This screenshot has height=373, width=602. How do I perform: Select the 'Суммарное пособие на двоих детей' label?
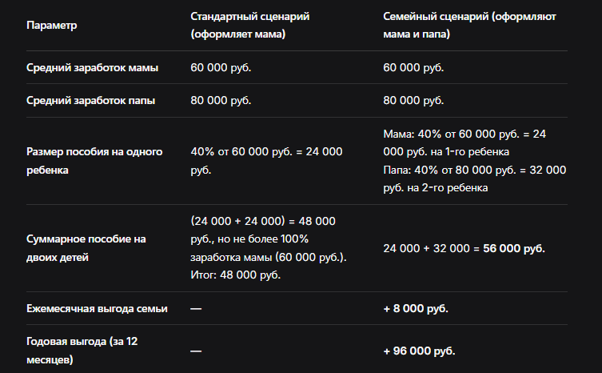click(86, 248)
